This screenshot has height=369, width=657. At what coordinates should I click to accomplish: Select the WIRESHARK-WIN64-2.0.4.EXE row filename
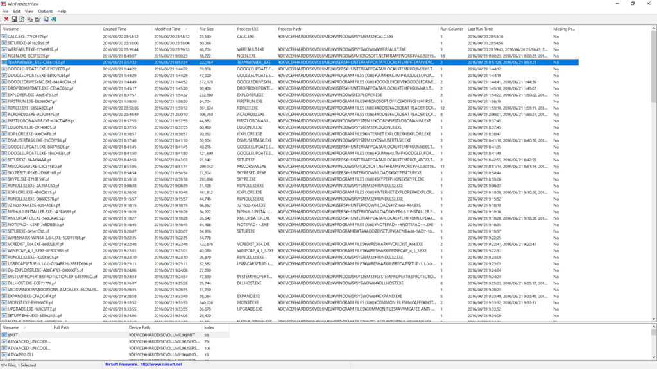[x=46, y=238]
